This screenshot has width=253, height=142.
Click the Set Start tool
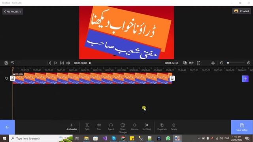click(147, 127)
